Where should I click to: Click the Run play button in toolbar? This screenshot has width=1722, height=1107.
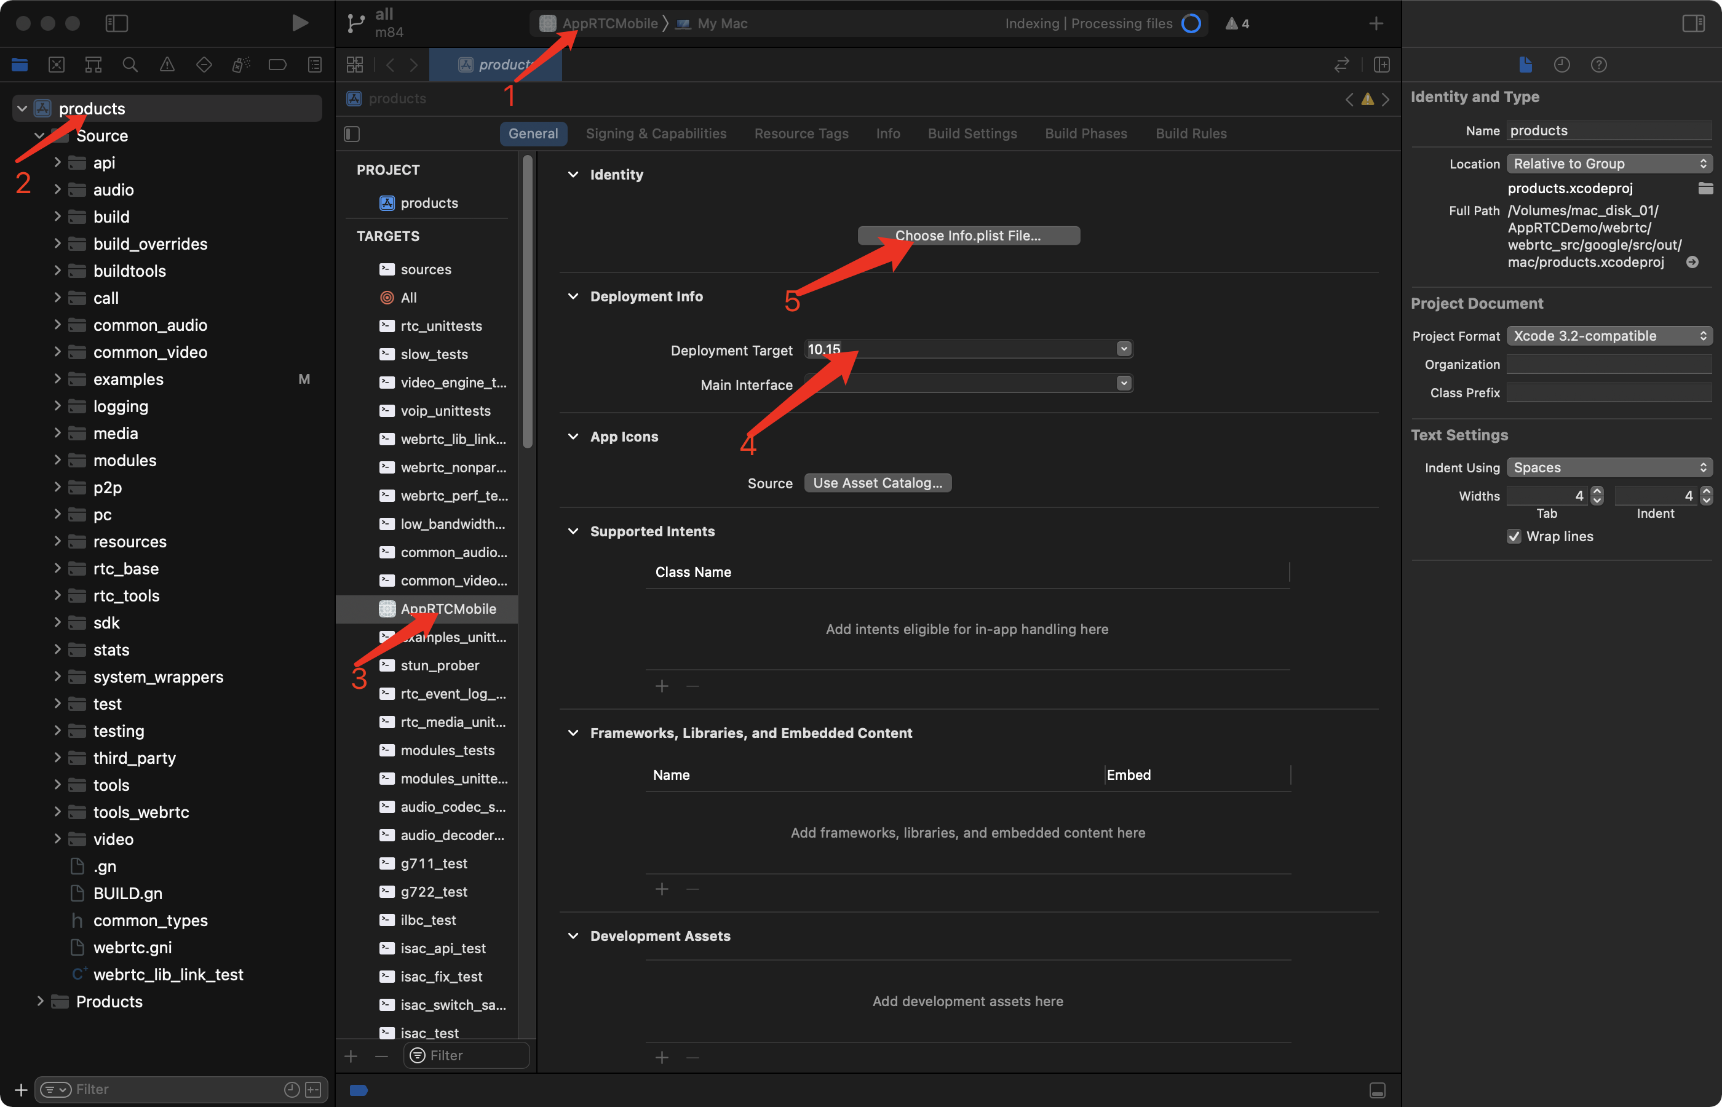tap(300, 23)
